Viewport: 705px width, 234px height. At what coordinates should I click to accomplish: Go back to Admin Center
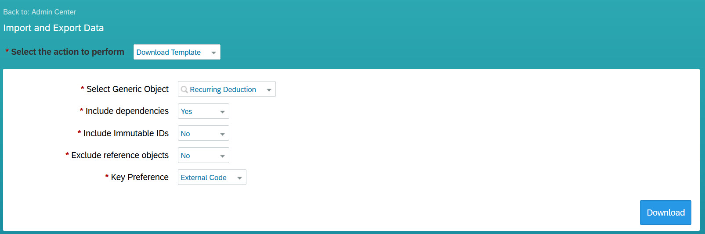tap(40, 12)
